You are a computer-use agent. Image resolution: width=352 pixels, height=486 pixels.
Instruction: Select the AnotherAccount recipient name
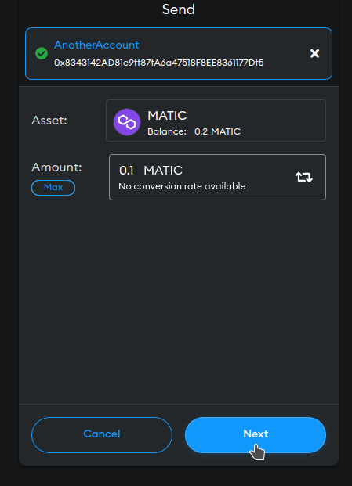pyautogui.click(x=96, y=45)
